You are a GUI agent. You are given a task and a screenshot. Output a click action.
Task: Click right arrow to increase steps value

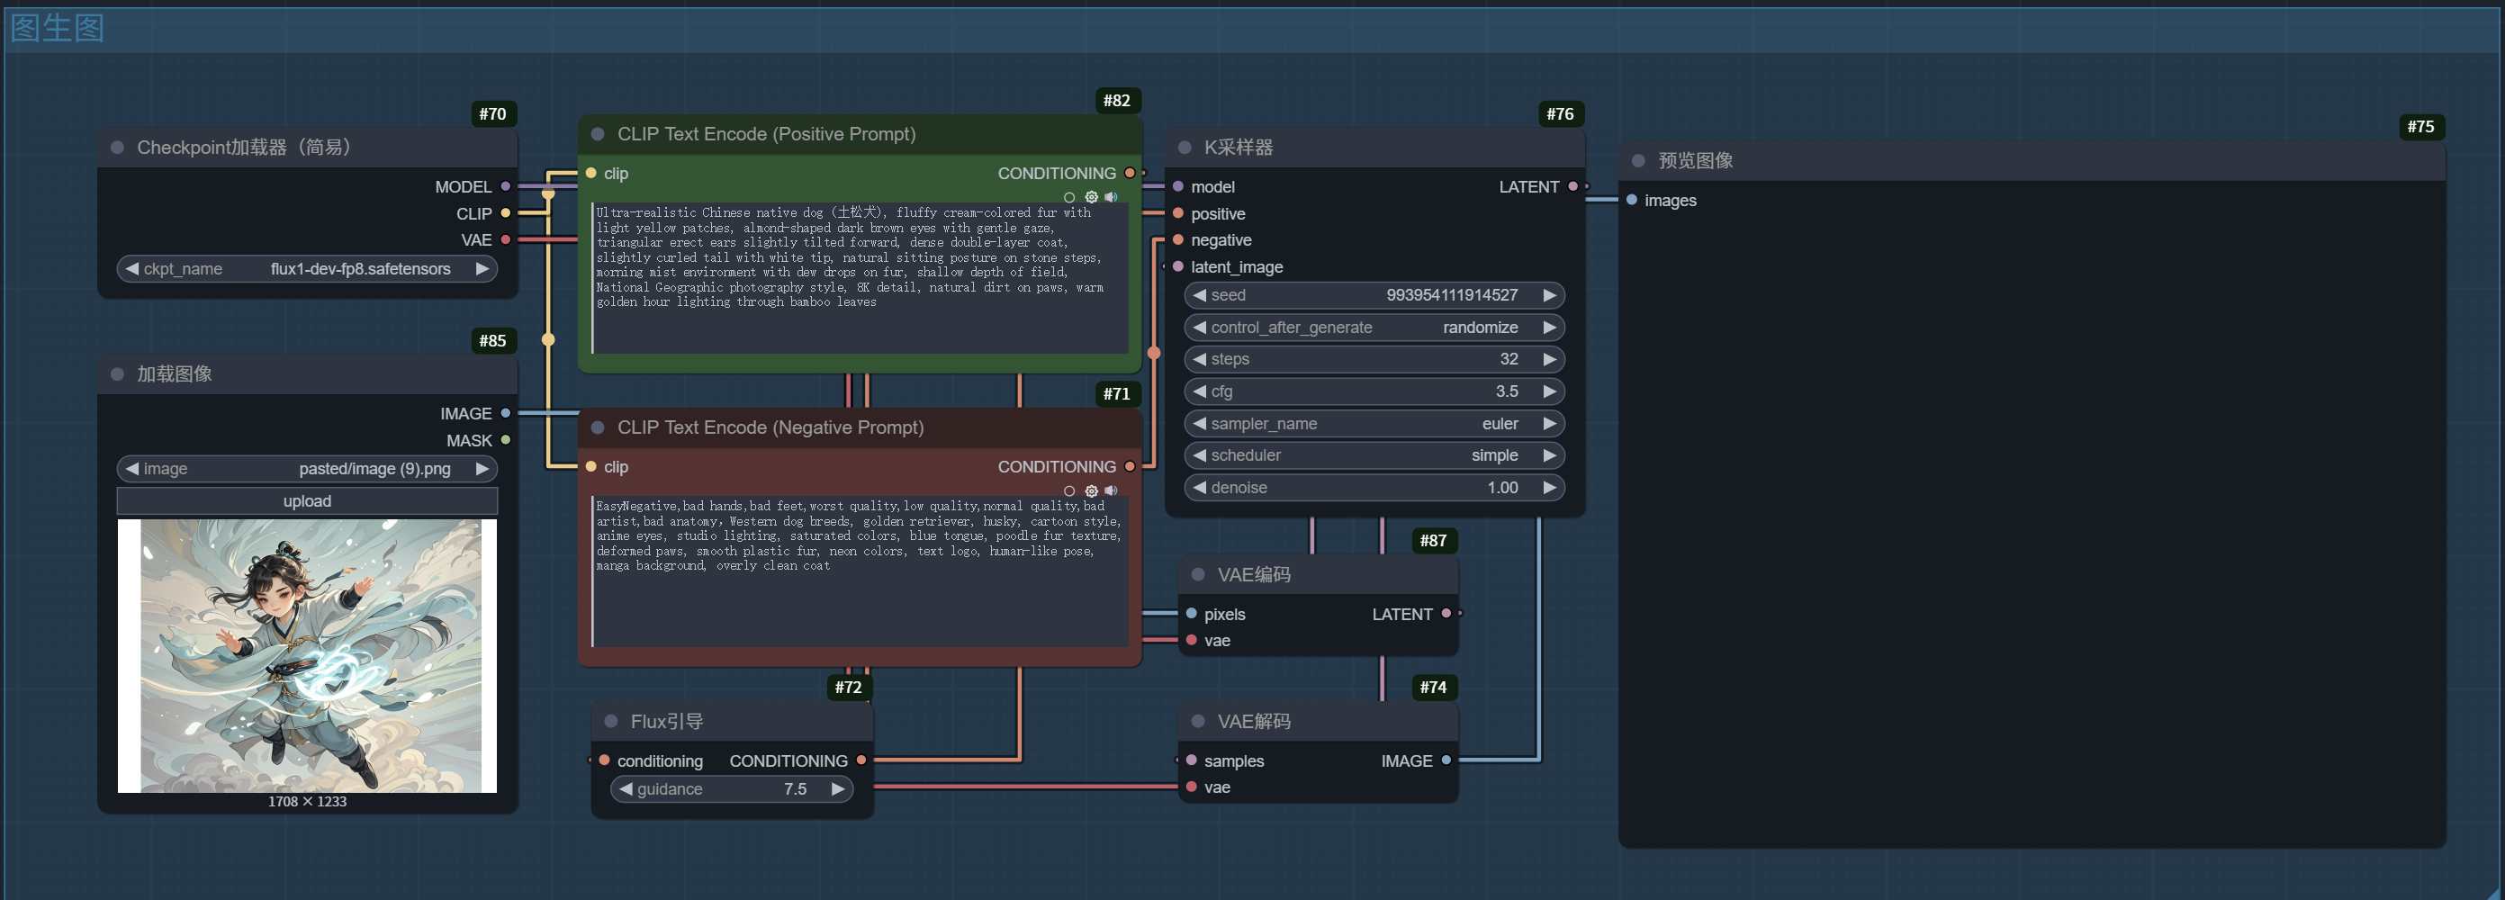pos(1549,360)
